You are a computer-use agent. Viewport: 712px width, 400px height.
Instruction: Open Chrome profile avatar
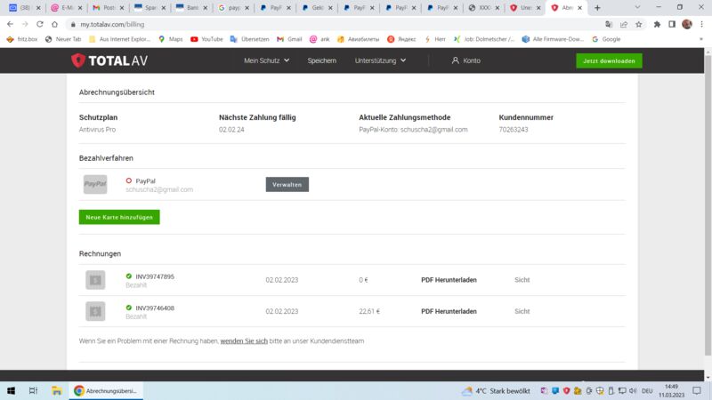[x=687, y=24]
